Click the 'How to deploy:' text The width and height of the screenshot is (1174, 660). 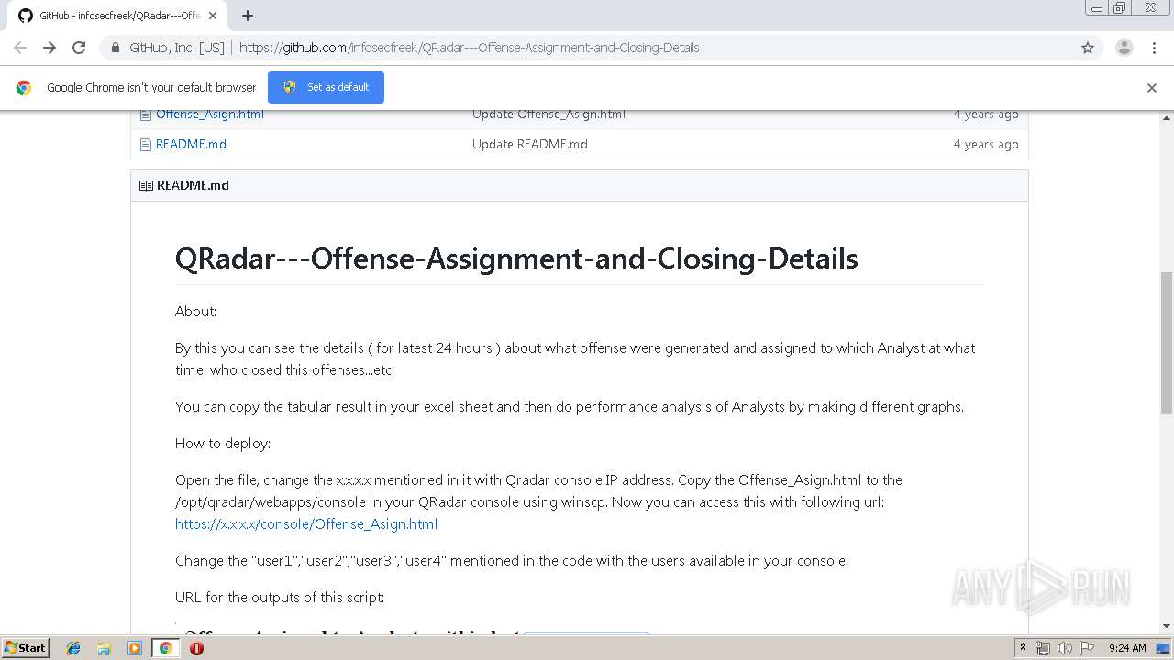(x=223, y=444)
